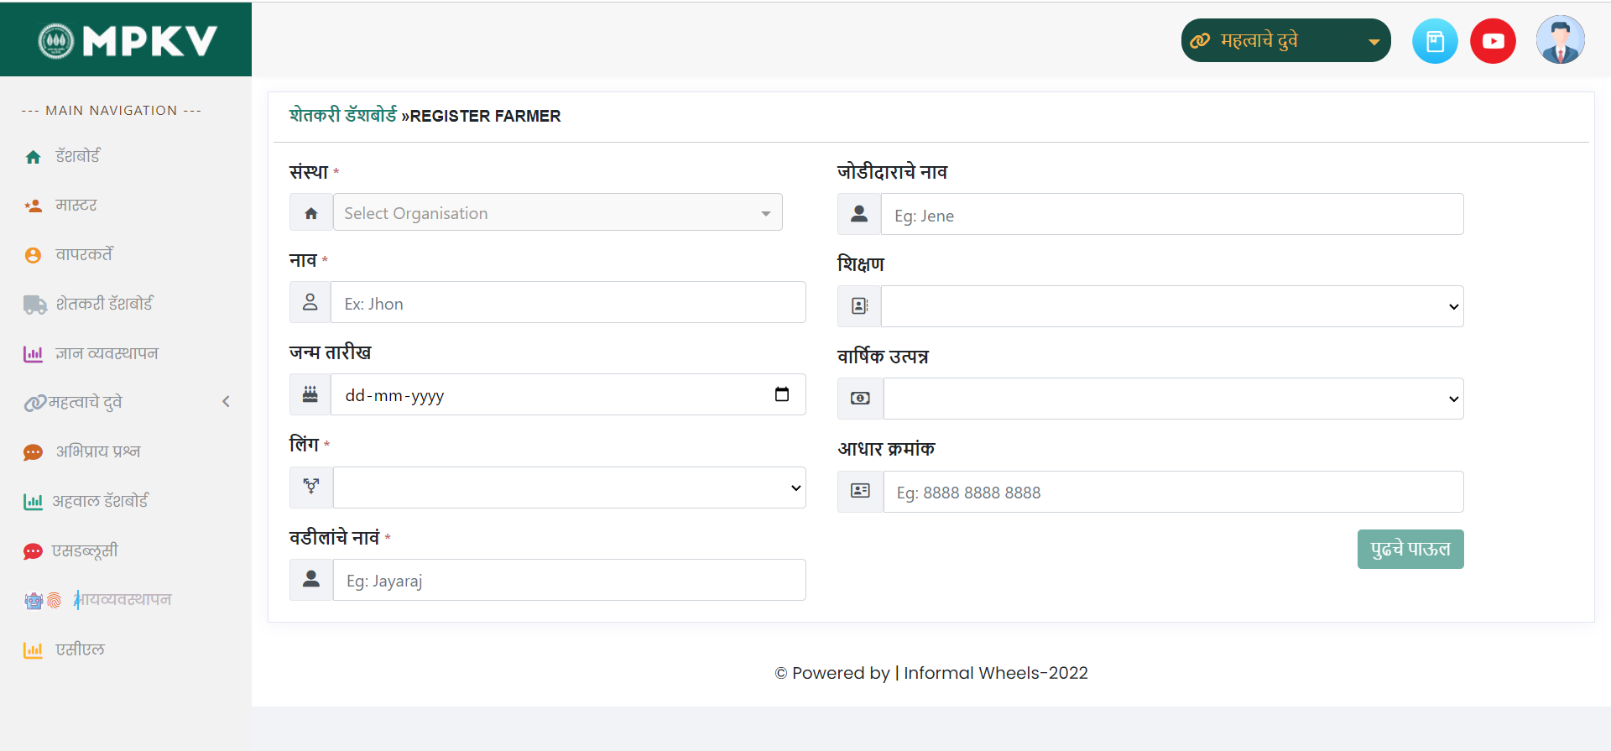Open अहवाल डॅशबोर्ड sidebar item
The height and width of the screenshot is (751, 1611).
(100, 501)
